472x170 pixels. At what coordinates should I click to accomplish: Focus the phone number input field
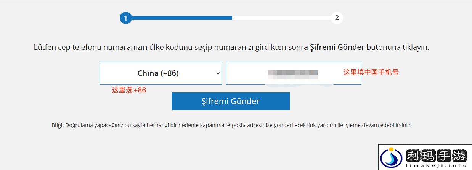click(x=293, y=73)
